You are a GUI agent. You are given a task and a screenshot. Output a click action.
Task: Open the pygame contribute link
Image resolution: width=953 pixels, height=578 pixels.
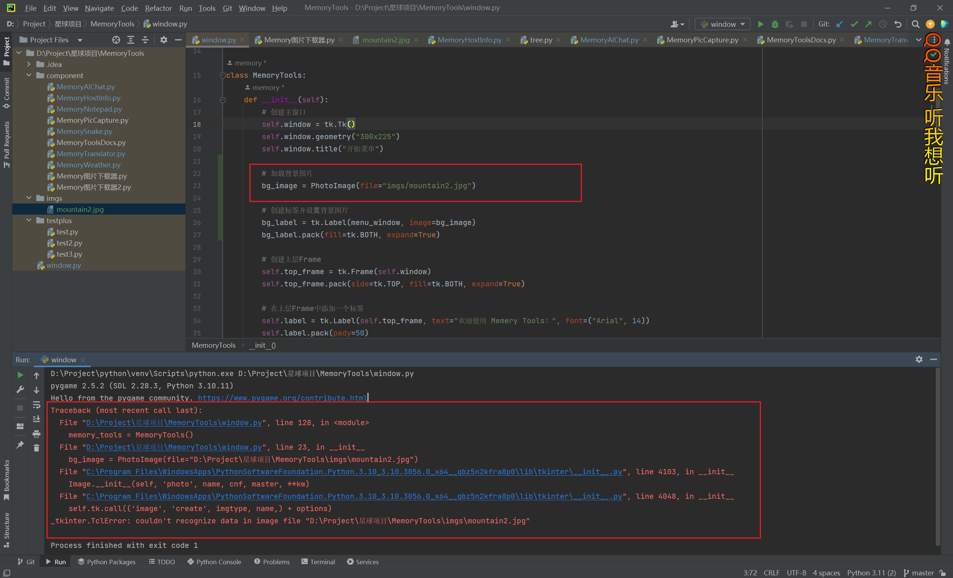(282, 398)
